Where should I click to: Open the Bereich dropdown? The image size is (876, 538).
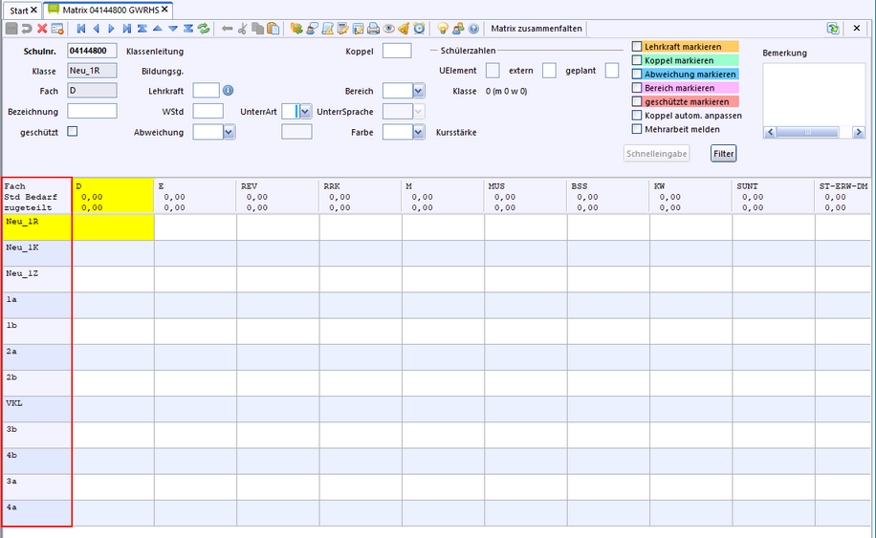pyautogui.click(x=419, y=91)
